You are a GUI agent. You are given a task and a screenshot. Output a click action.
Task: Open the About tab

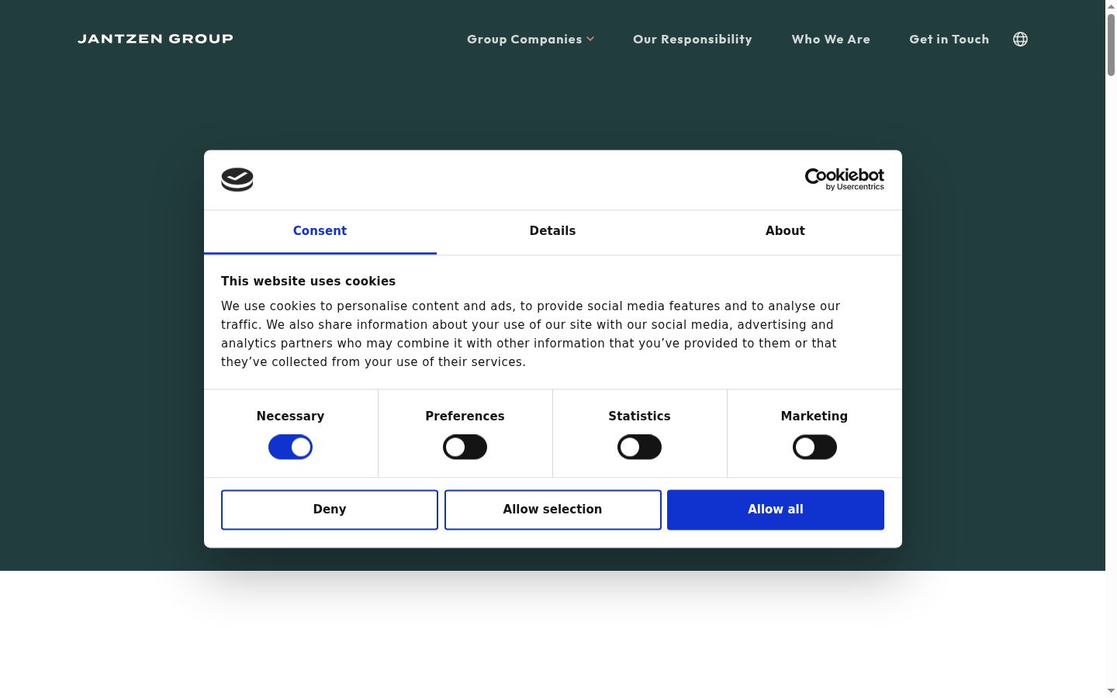point(785,231)
